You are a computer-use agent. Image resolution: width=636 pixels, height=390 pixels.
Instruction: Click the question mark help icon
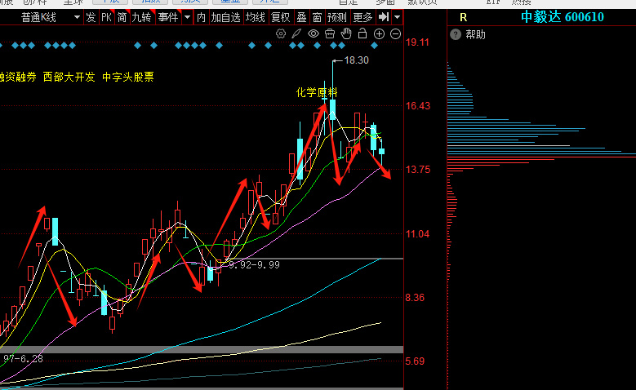tap(456, 34)
